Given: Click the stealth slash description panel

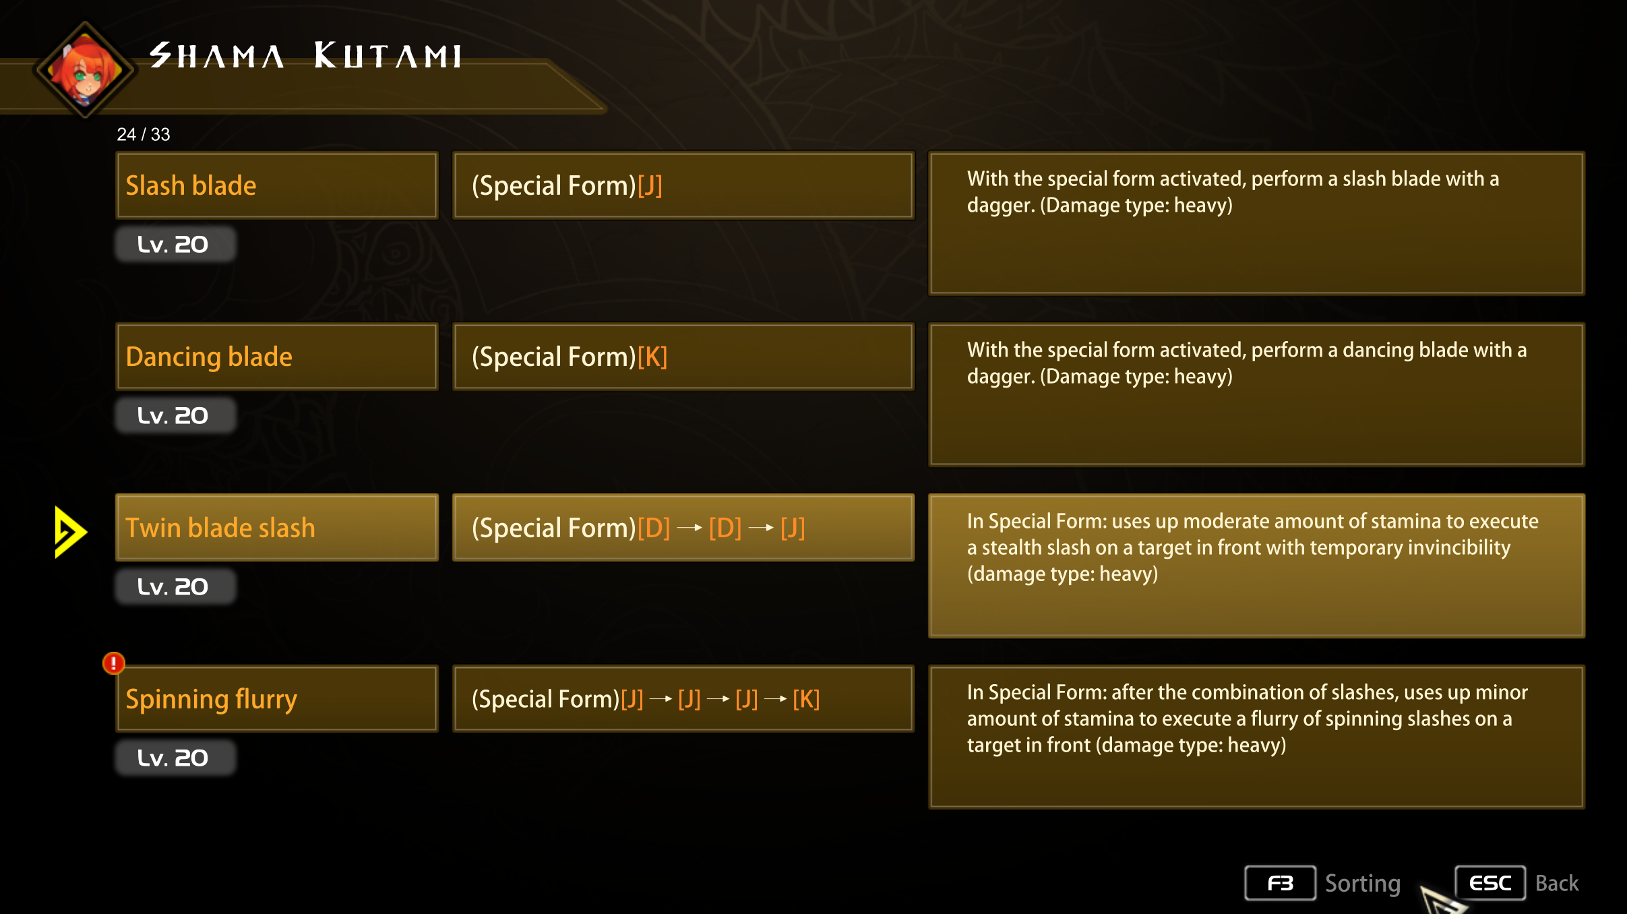Looking at the screenshot, I should pyautogui.click(x=1256, y=566).
